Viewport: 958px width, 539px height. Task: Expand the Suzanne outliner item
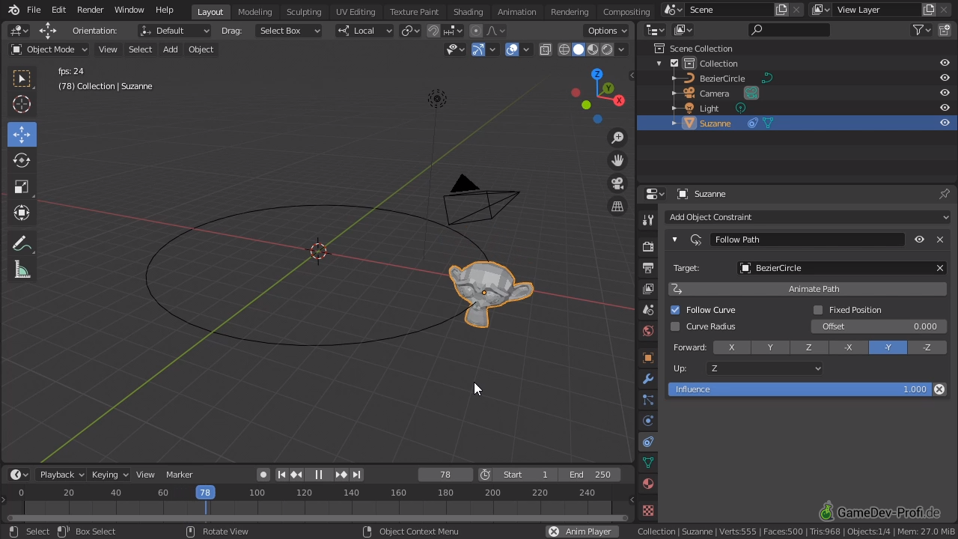click(674, 123)
